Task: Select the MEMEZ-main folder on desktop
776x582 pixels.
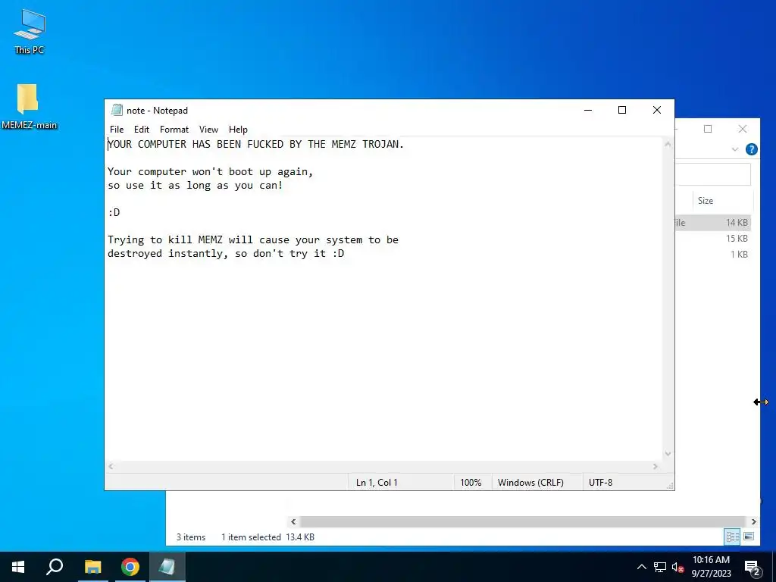Action: (x=29, y=106)
